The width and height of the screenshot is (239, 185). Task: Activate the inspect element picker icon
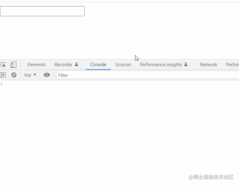tap(3, 65)
